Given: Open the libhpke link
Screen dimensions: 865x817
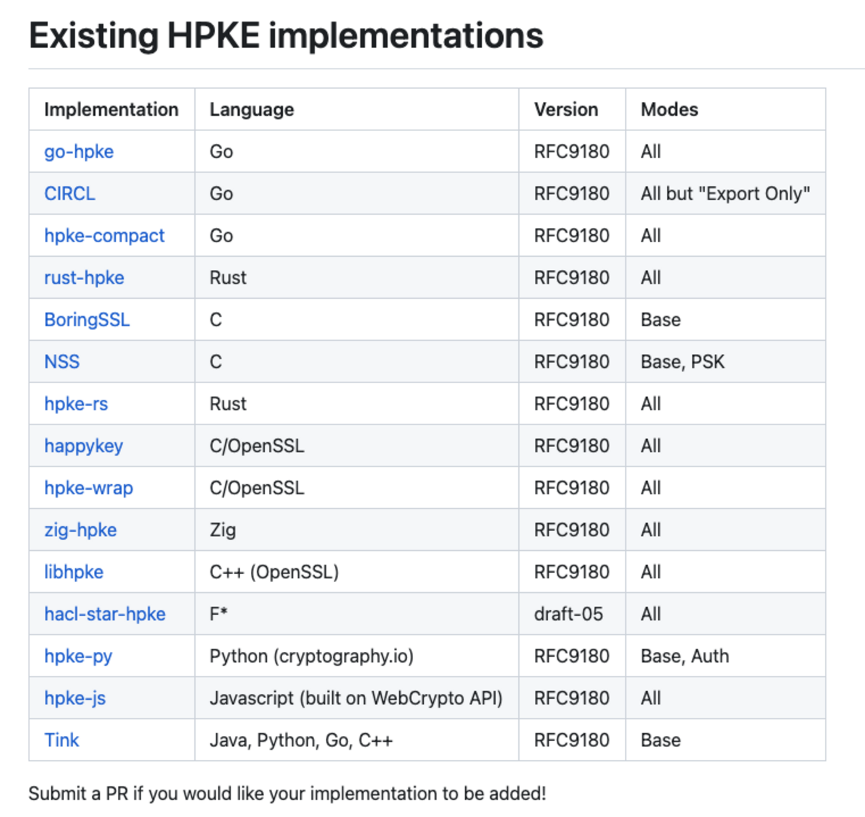Looking at the screenshot, I should coord(73,572).
